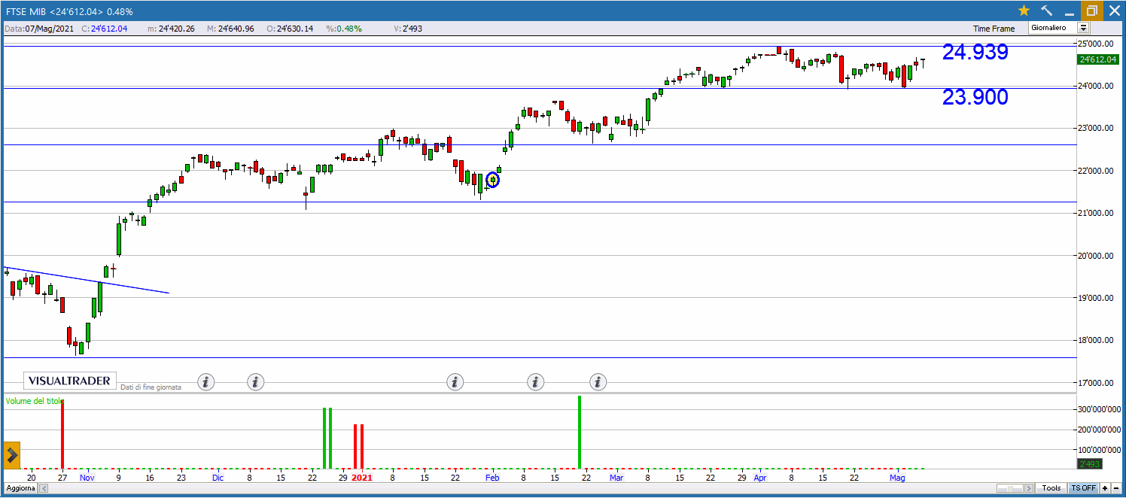Click the scrollbar left arrow next to Aggiorna

tap(43, 488)
